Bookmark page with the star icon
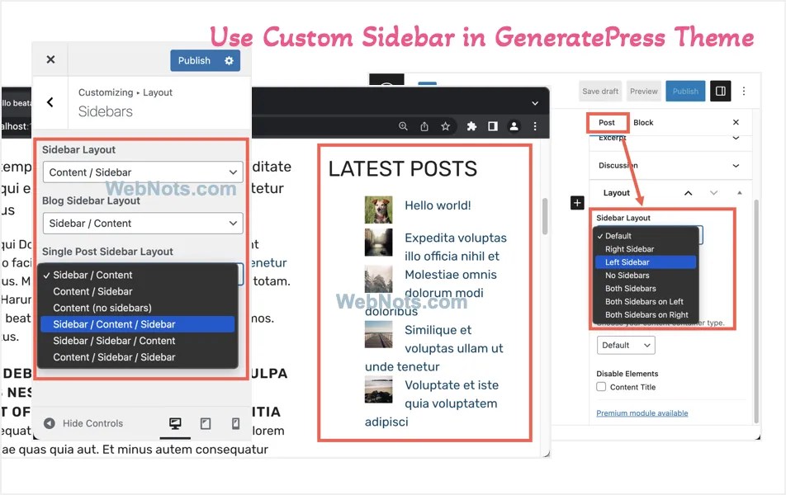 click(x=445, y=126)
